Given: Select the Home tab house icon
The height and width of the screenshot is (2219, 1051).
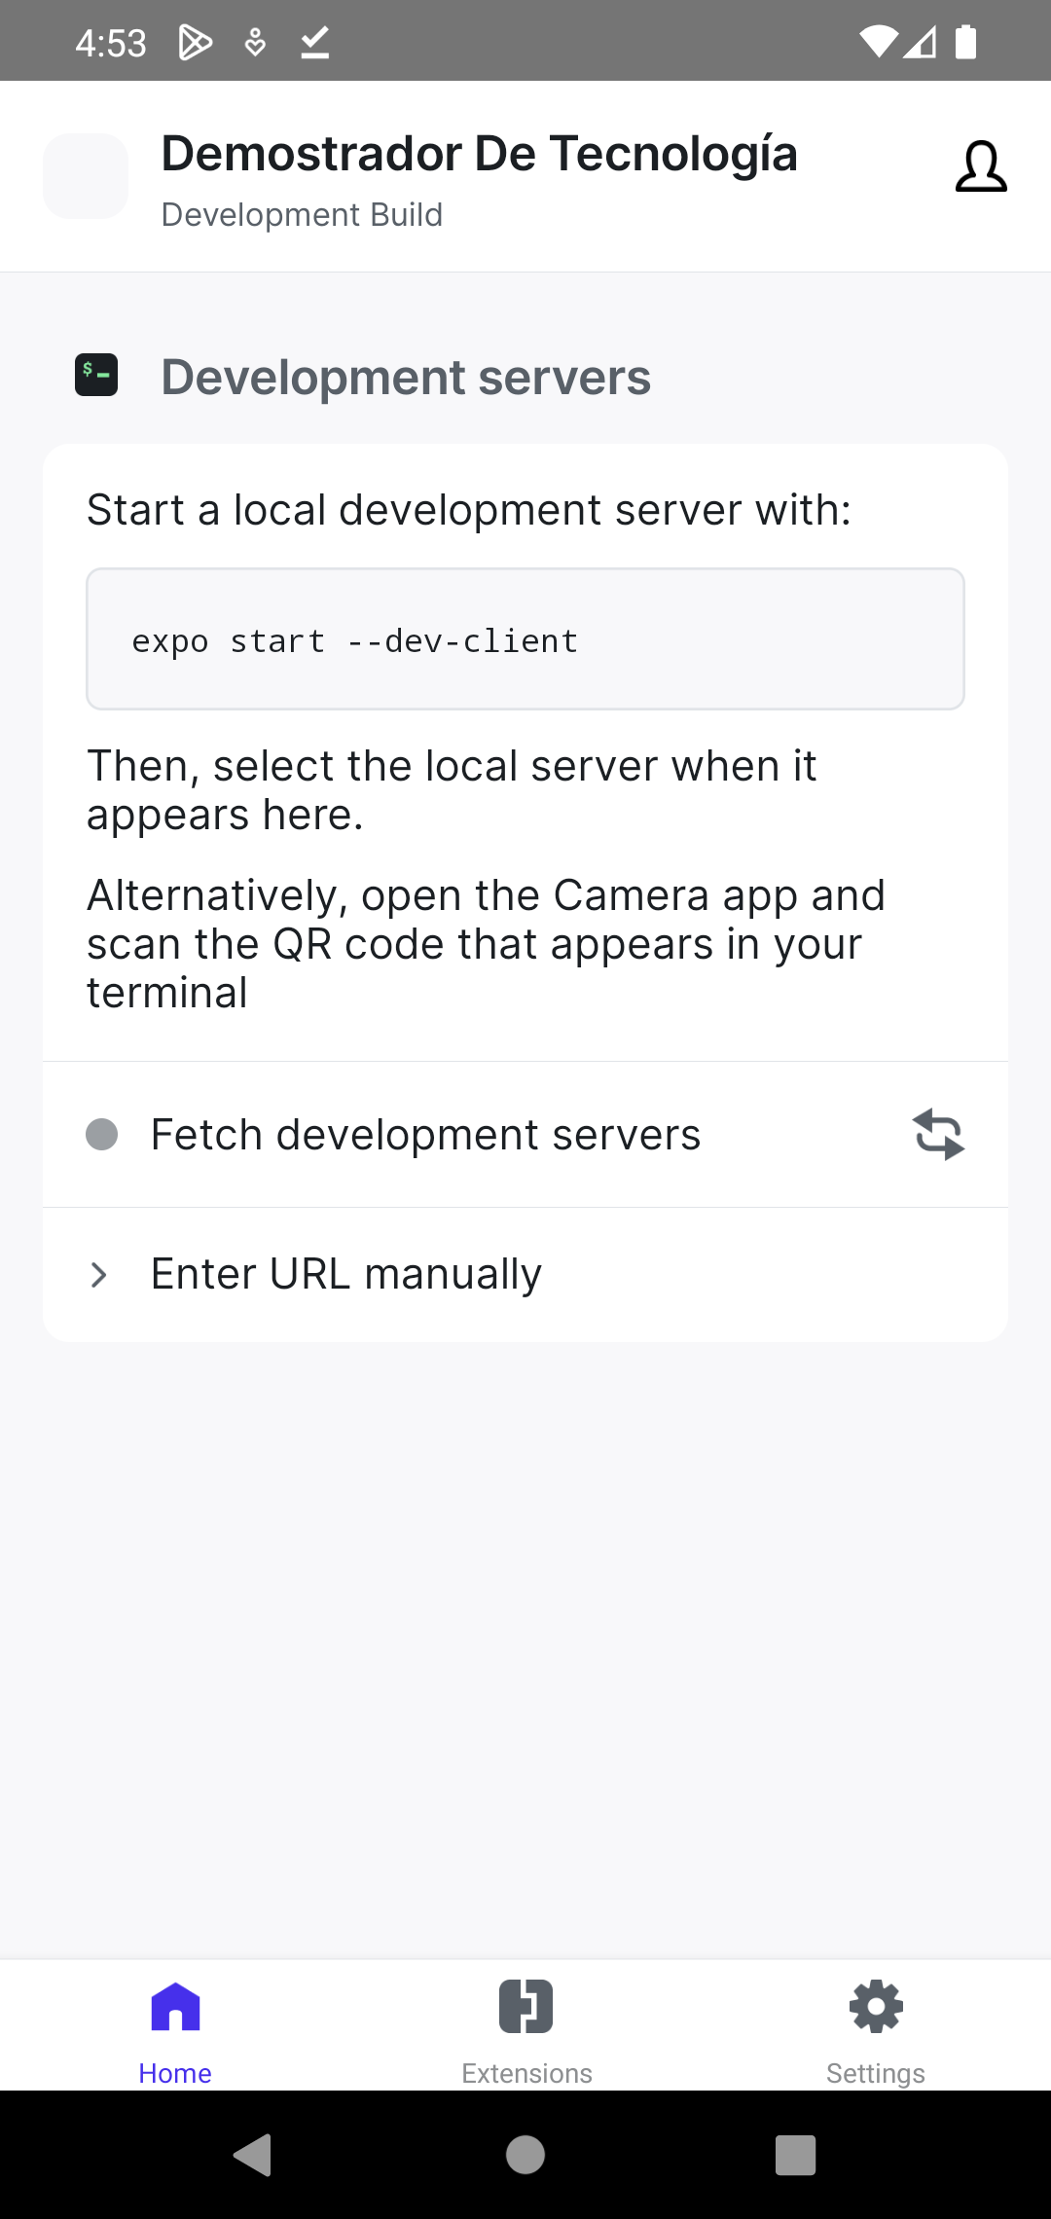Looking at the screenshot, I should 175,2005.
